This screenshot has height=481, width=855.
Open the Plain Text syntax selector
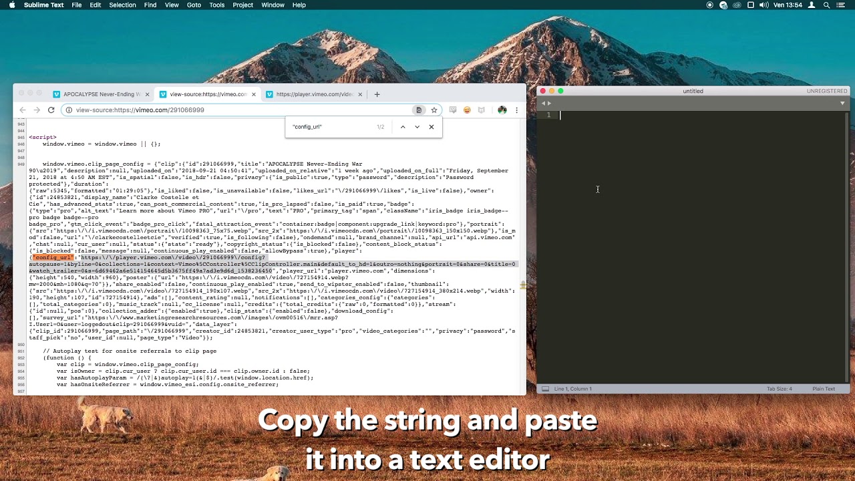(x=824, y=389)
